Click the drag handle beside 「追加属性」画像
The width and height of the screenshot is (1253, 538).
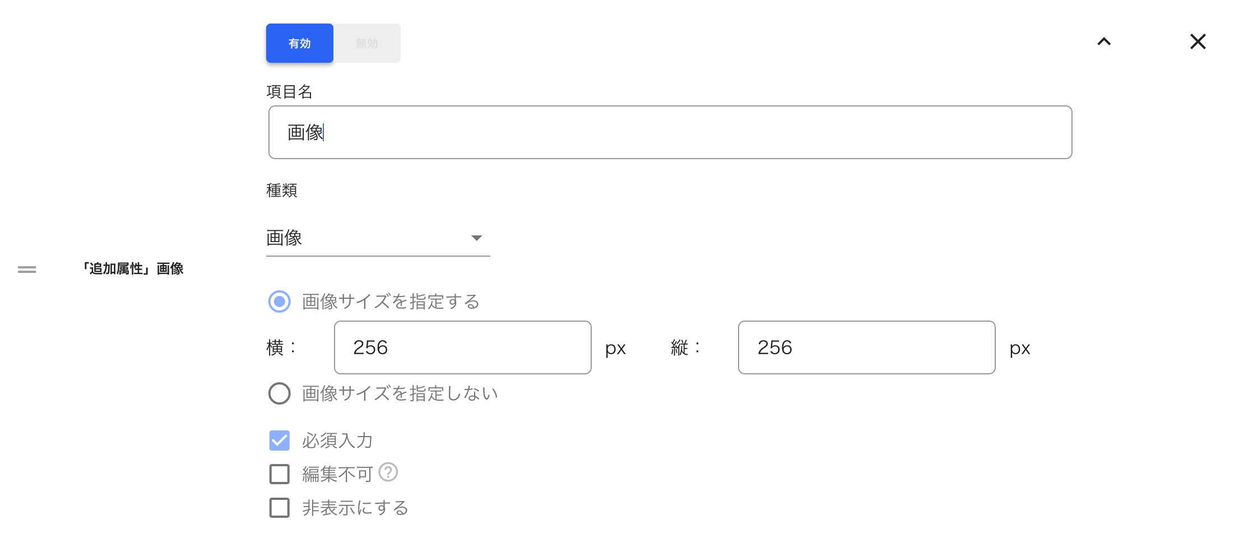click(x=27, y=270)
